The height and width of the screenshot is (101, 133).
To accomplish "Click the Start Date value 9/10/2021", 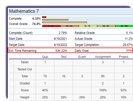I will (60, 39).
